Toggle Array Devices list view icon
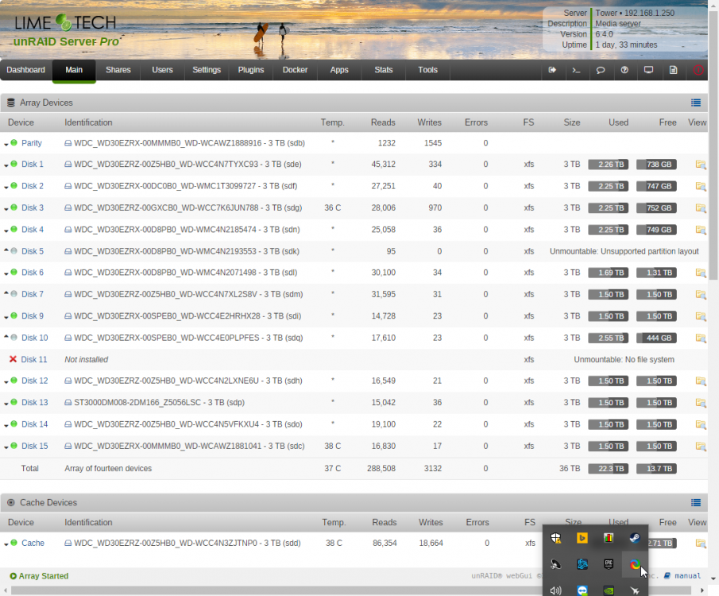719x596 pixels. tap(696, 103)
